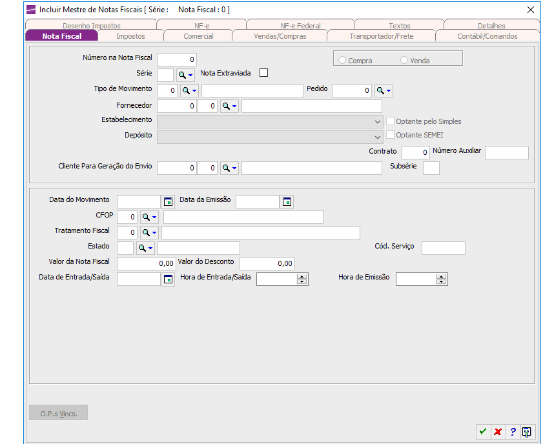Click the green checkmark confirm icon

coord(482,431)
